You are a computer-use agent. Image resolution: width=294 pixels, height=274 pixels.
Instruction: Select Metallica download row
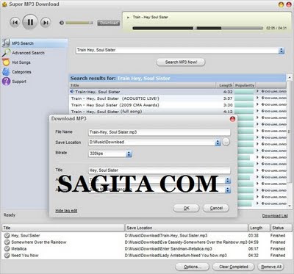click(x=147, y=249)
